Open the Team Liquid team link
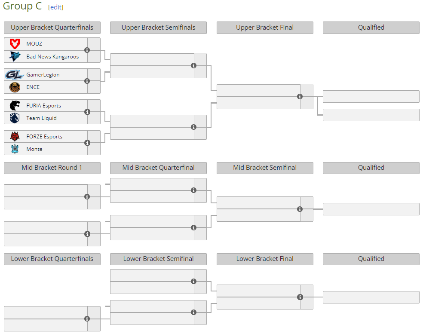The width and height of the screenshot is (423, 334). click(41, 118)
